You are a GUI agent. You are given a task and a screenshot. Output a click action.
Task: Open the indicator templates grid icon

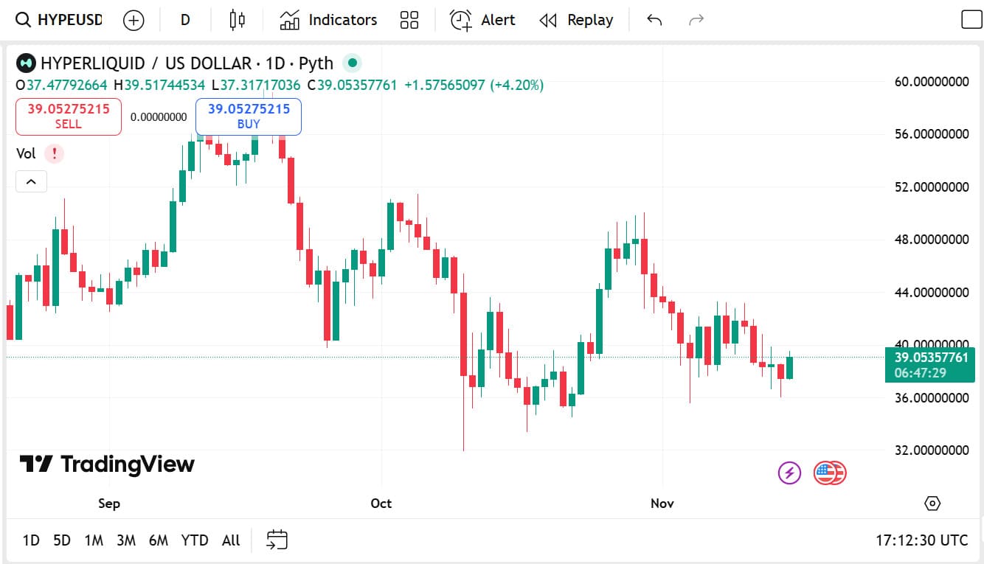click(x=409, y=20)
